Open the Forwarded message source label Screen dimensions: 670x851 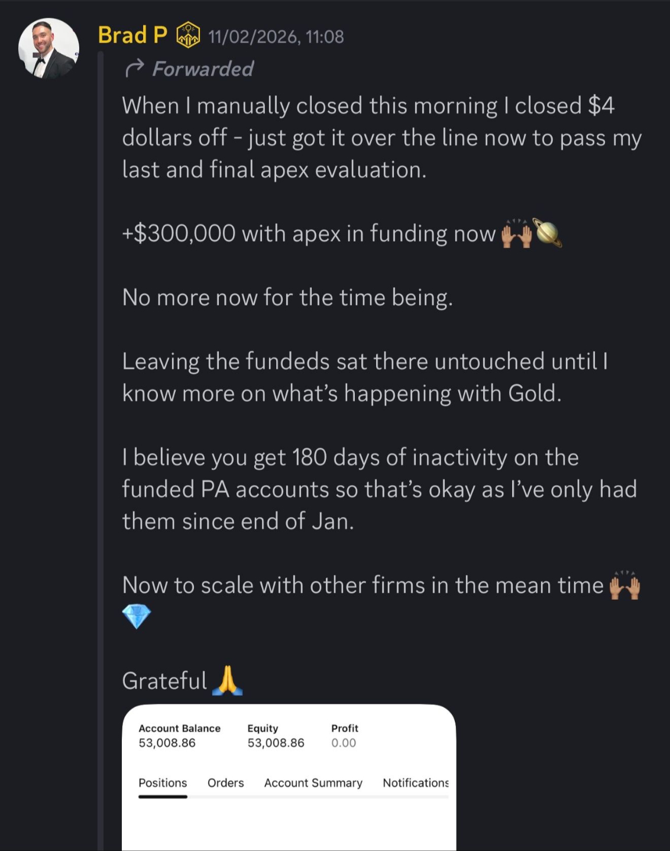tap(203, 69)
